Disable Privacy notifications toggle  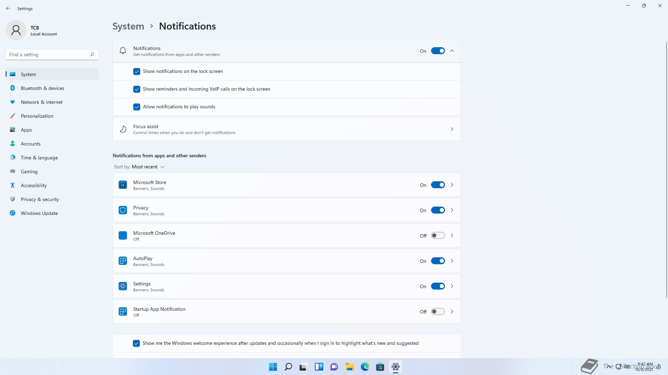coord(438,210)
